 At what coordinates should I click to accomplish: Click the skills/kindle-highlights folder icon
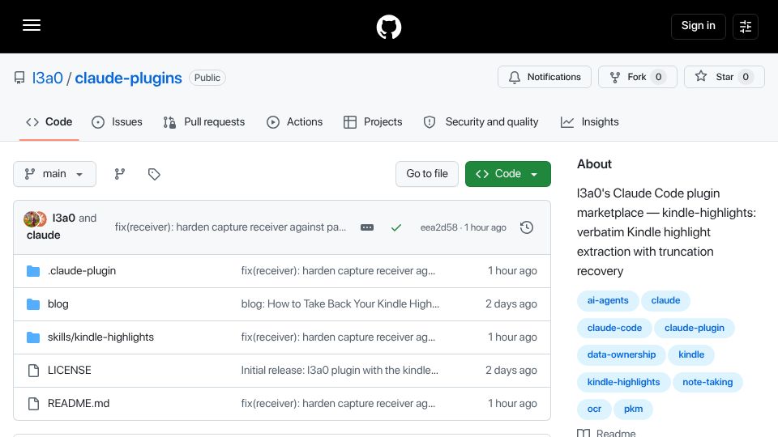[33, 337]
